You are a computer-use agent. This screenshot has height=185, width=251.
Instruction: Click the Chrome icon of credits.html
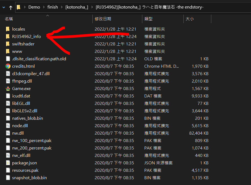[8, 66]
